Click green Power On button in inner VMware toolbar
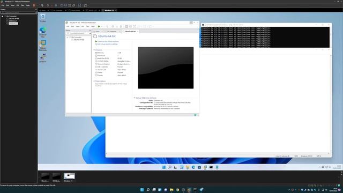The width and height of the screenshot is (343, 193). pos(99,26)
